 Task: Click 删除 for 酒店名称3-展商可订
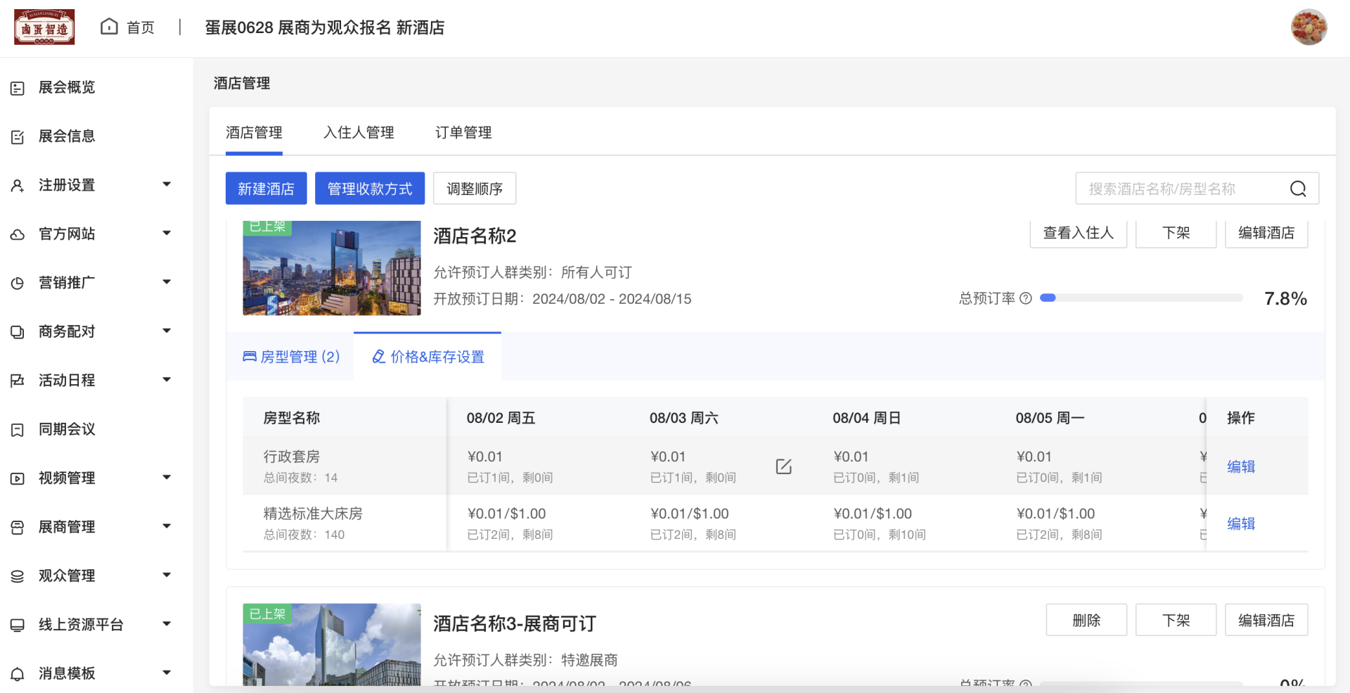click(x=1086, y=620)
